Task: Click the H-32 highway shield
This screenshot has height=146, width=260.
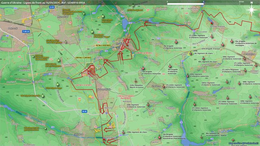Action: (52, 7)
